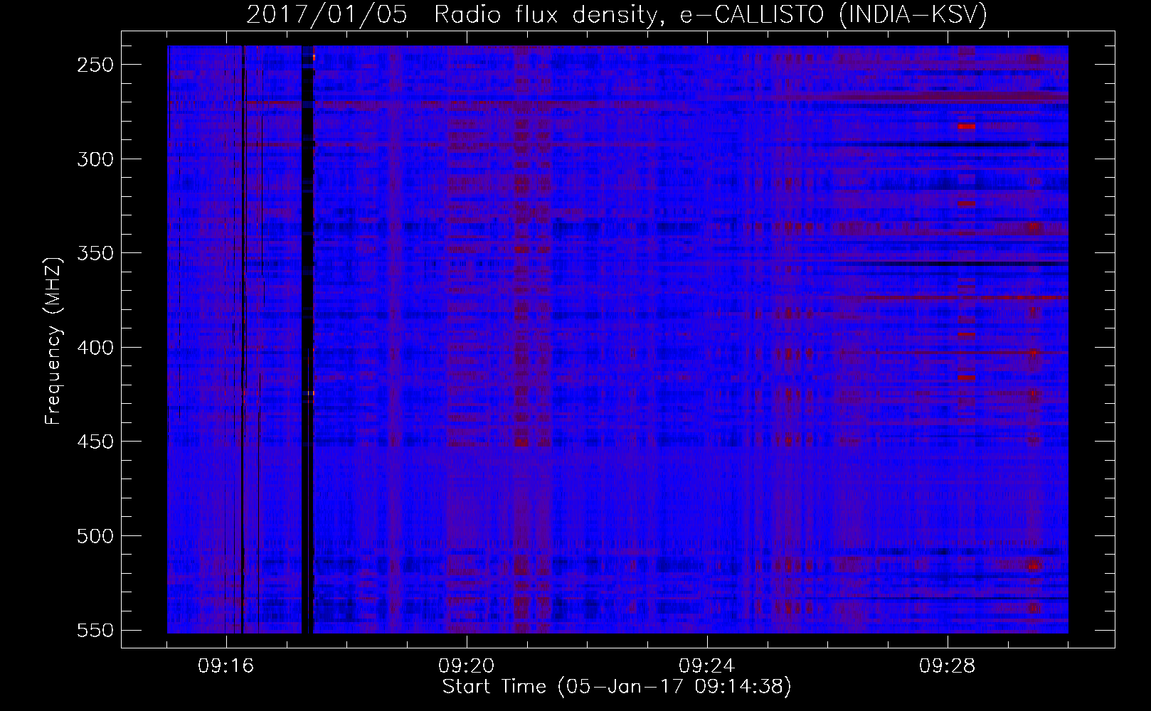Click the 09:28 time tick label

(948, 666)
